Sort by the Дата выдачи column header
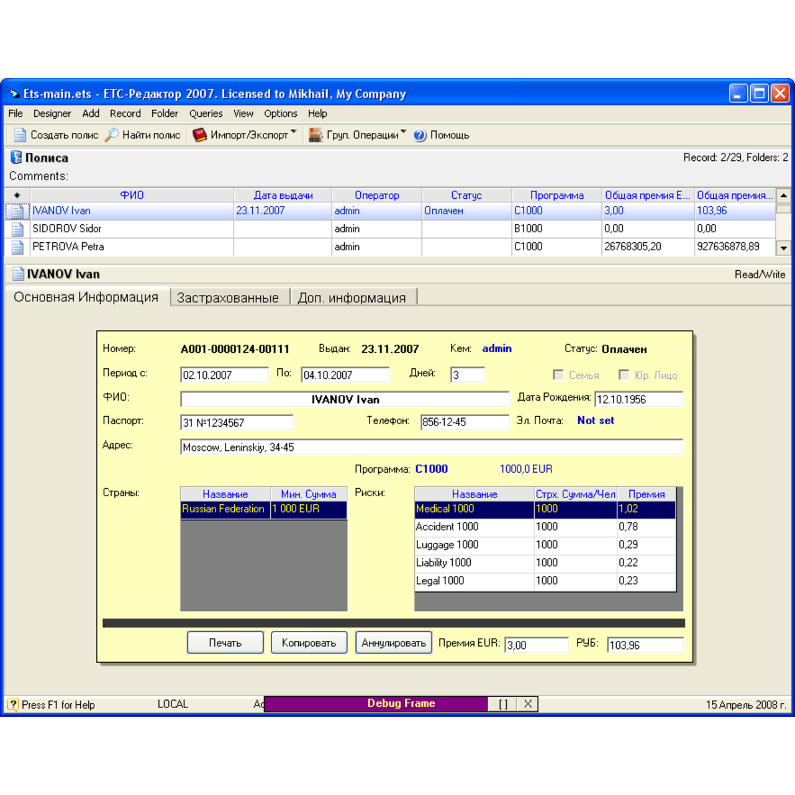The image size is (795, 795). click(283, 195)
